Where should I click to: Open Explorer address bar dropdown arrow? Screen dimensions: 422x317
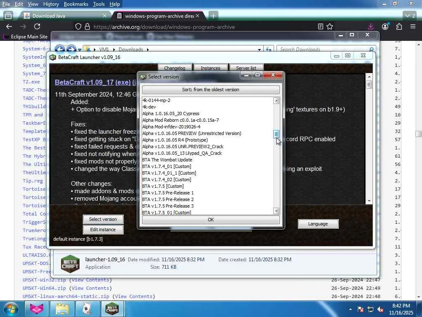click(259, 50)
